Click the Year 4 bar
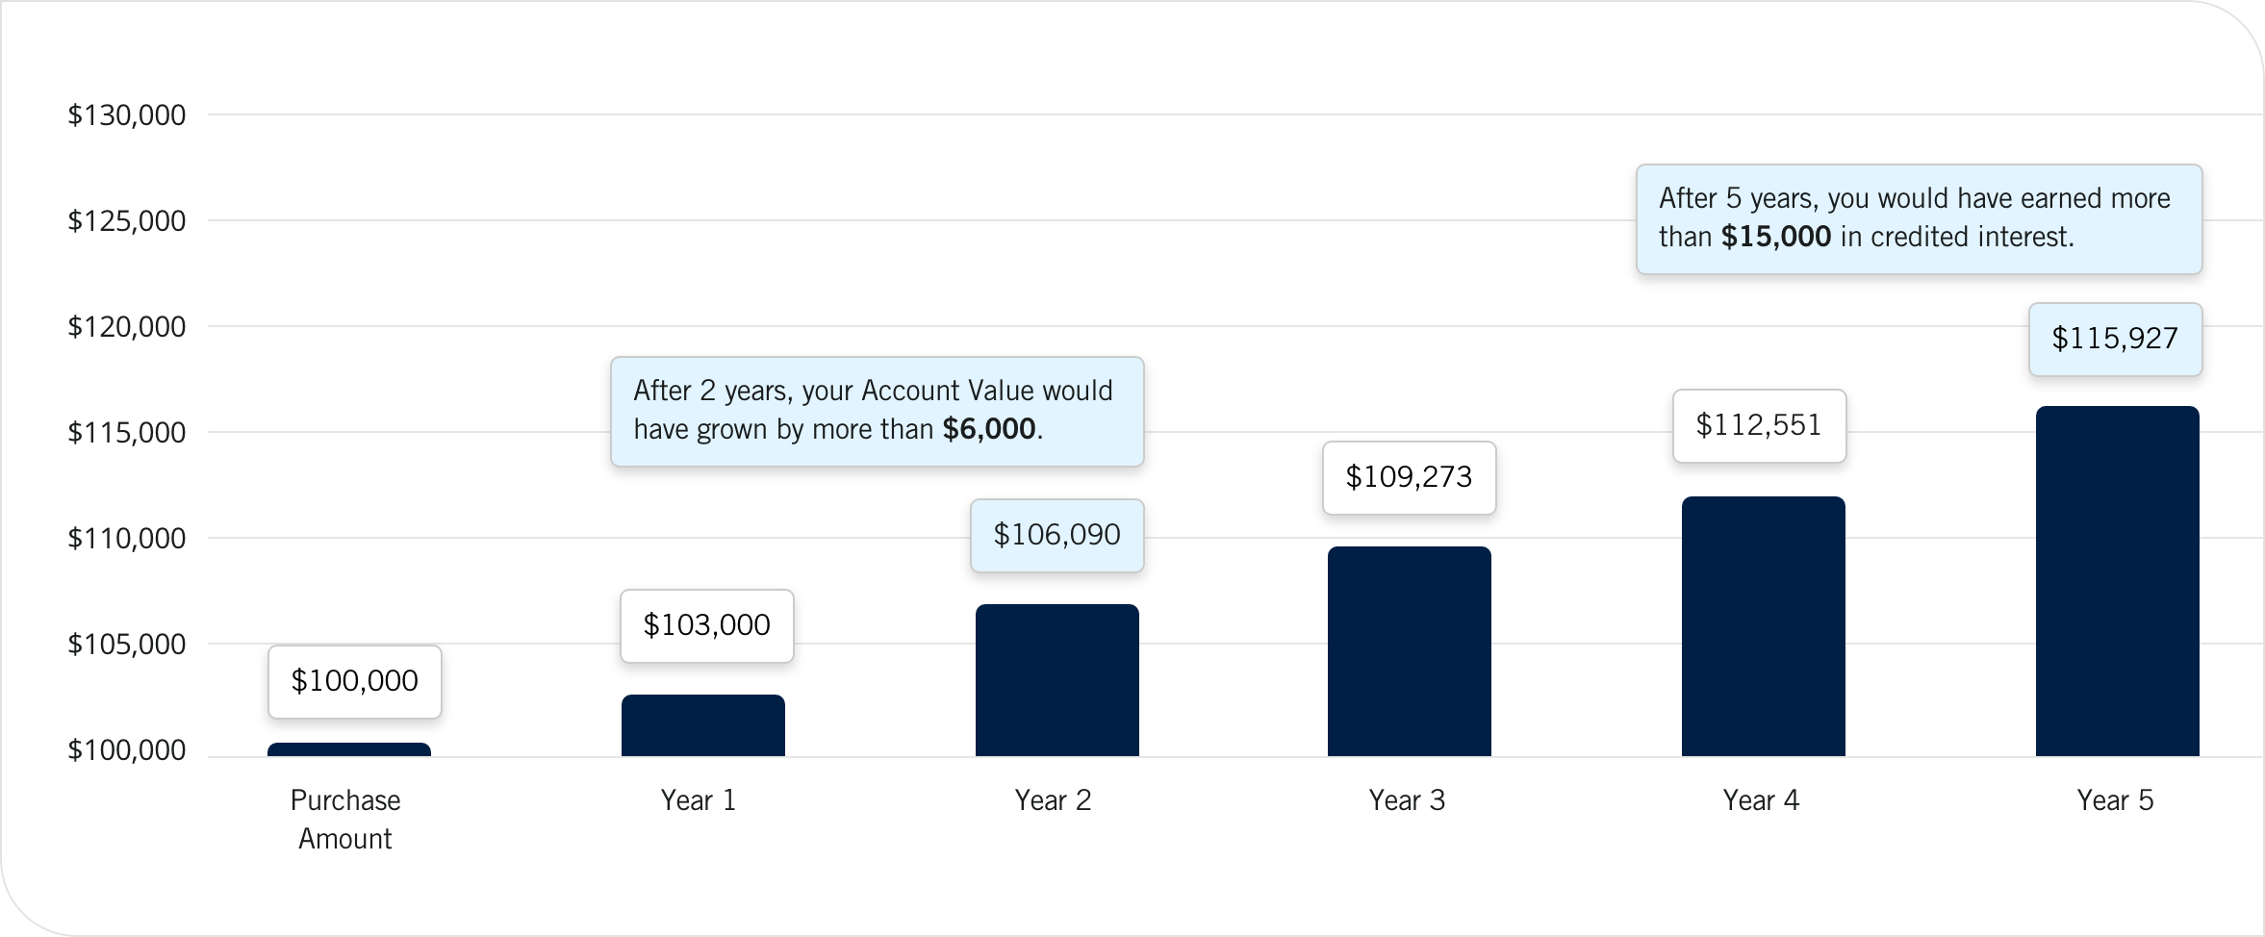This screenshot has width=2265, height=937. (1763, 626)
